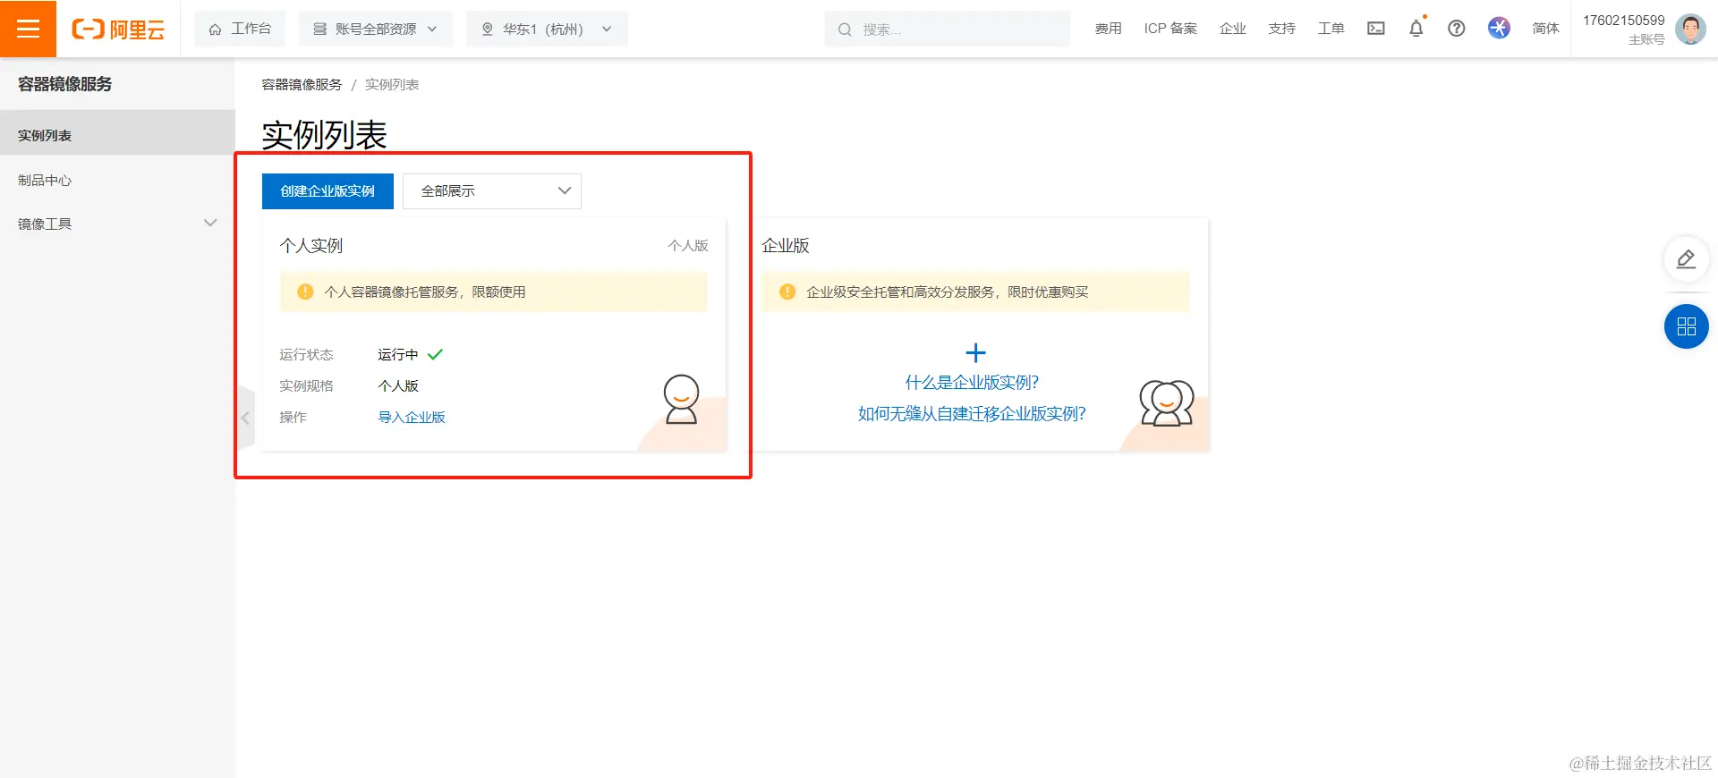Screen dimensions: 1718x778
Task: Click the Alibaba Cloud logo
Action: click(x=118, y=30)
